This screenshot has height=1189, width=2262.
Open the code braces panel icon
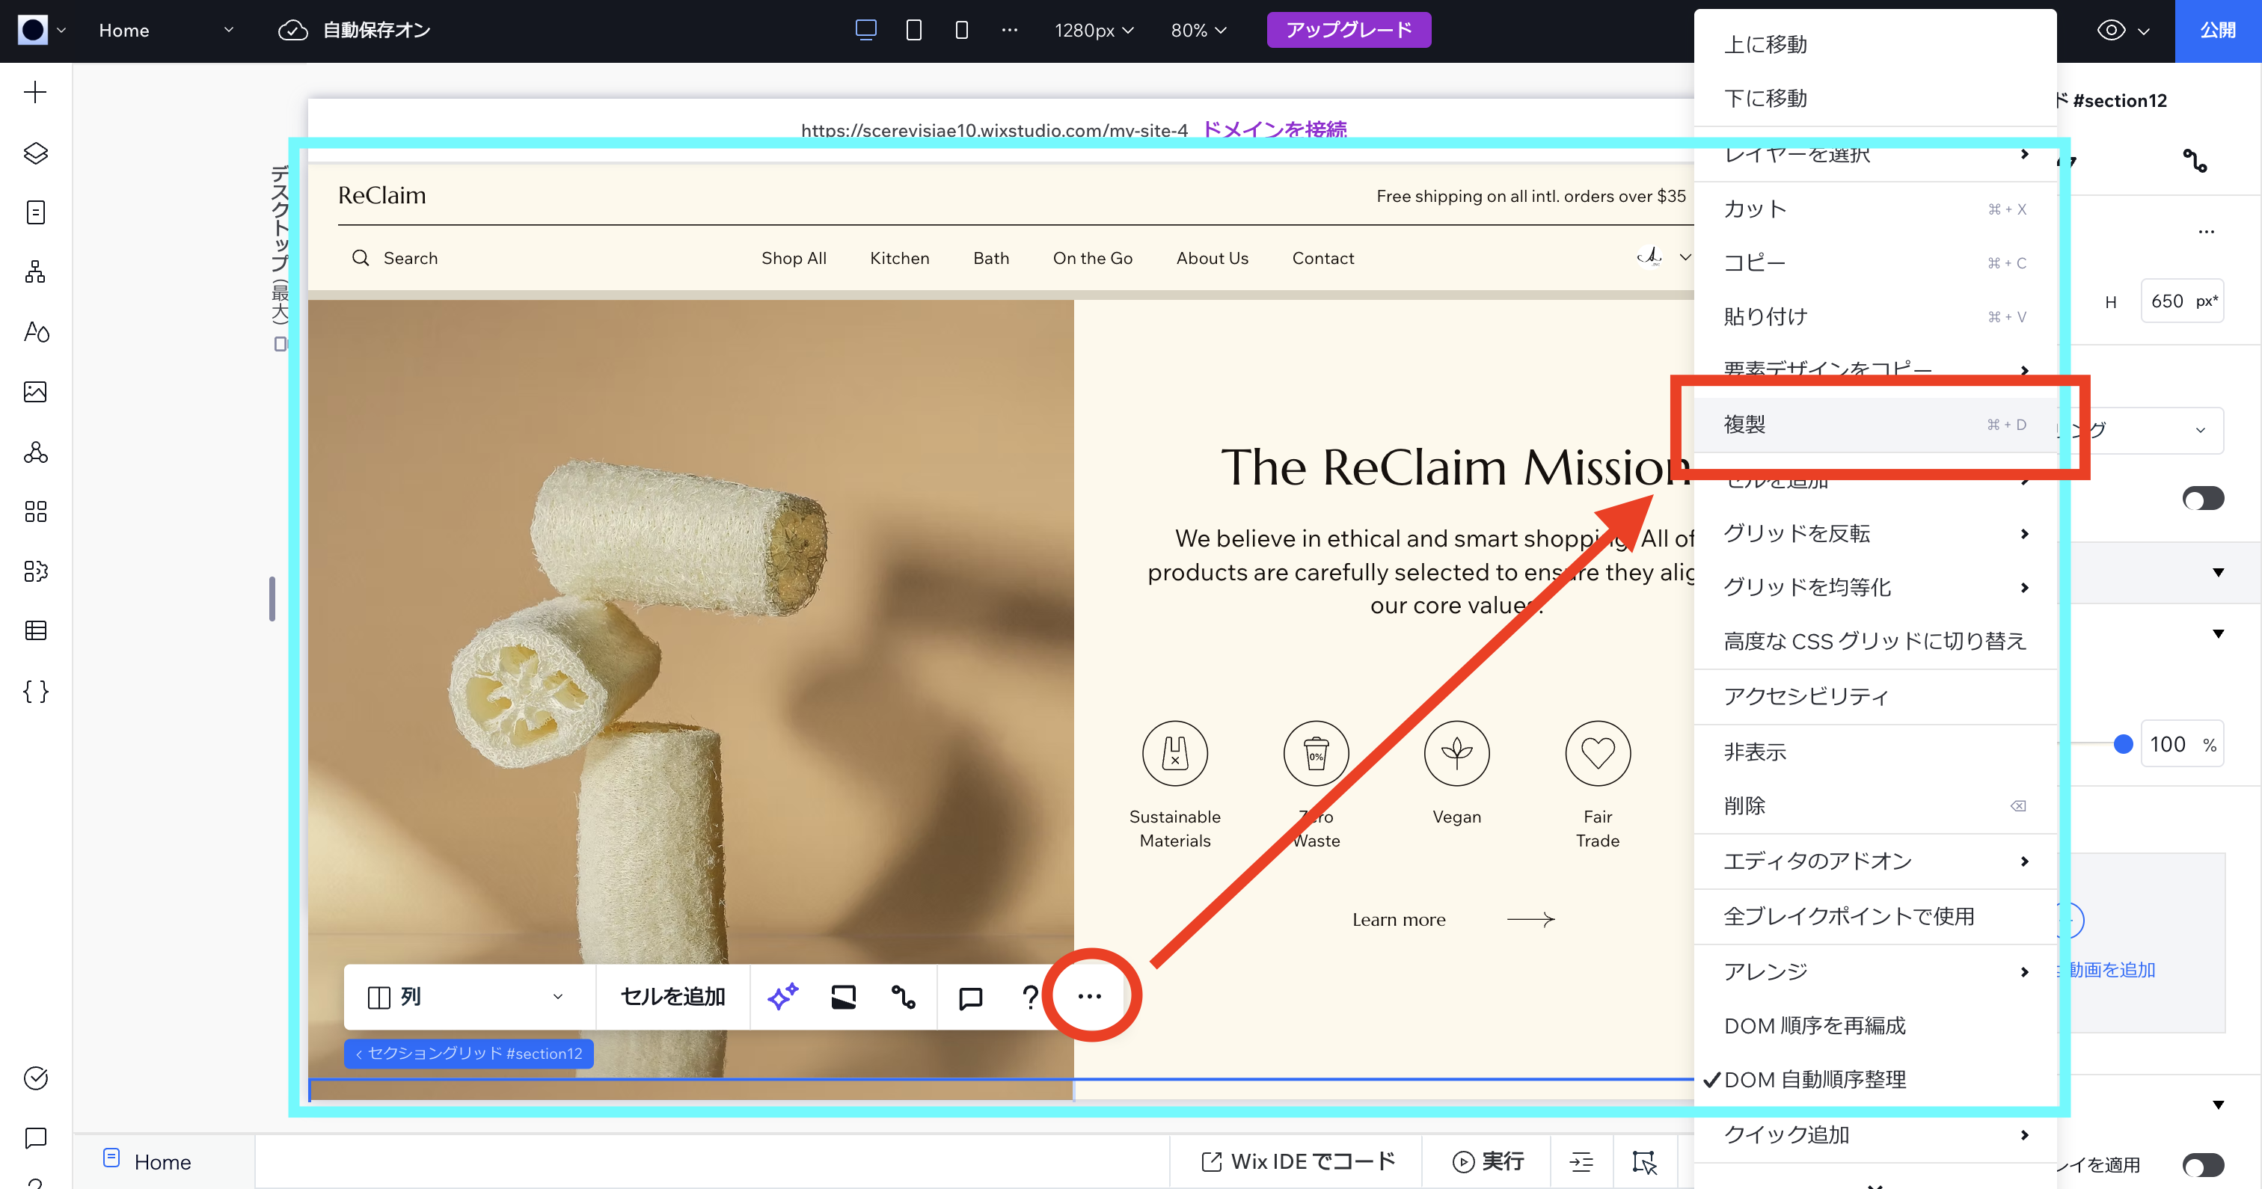tap(35, 691)
